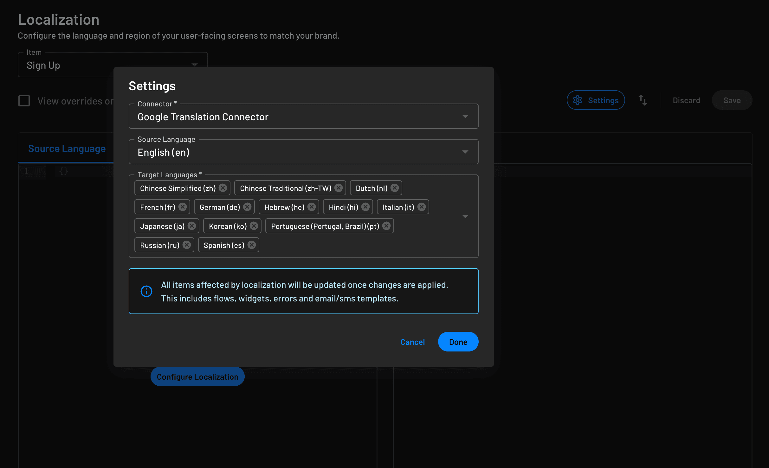Expand the Target Languages list chevron

466,216
